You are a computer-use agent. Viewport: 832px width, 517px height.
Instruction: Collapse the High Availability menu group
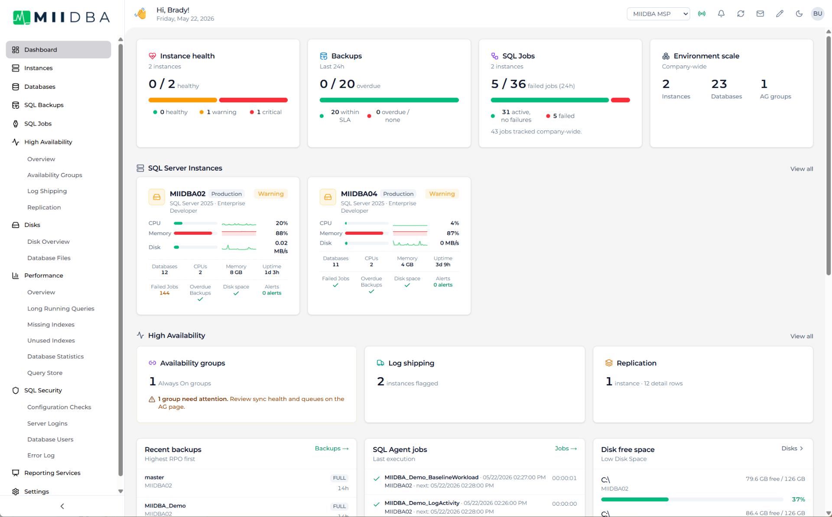point(58,142)
